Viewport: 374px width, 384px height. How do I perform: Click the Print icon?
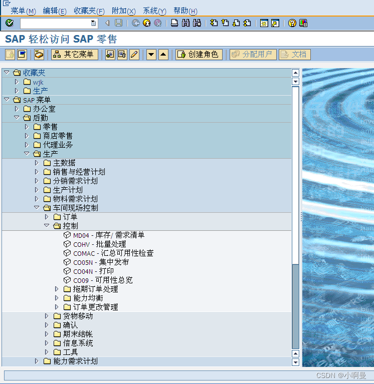174,23
